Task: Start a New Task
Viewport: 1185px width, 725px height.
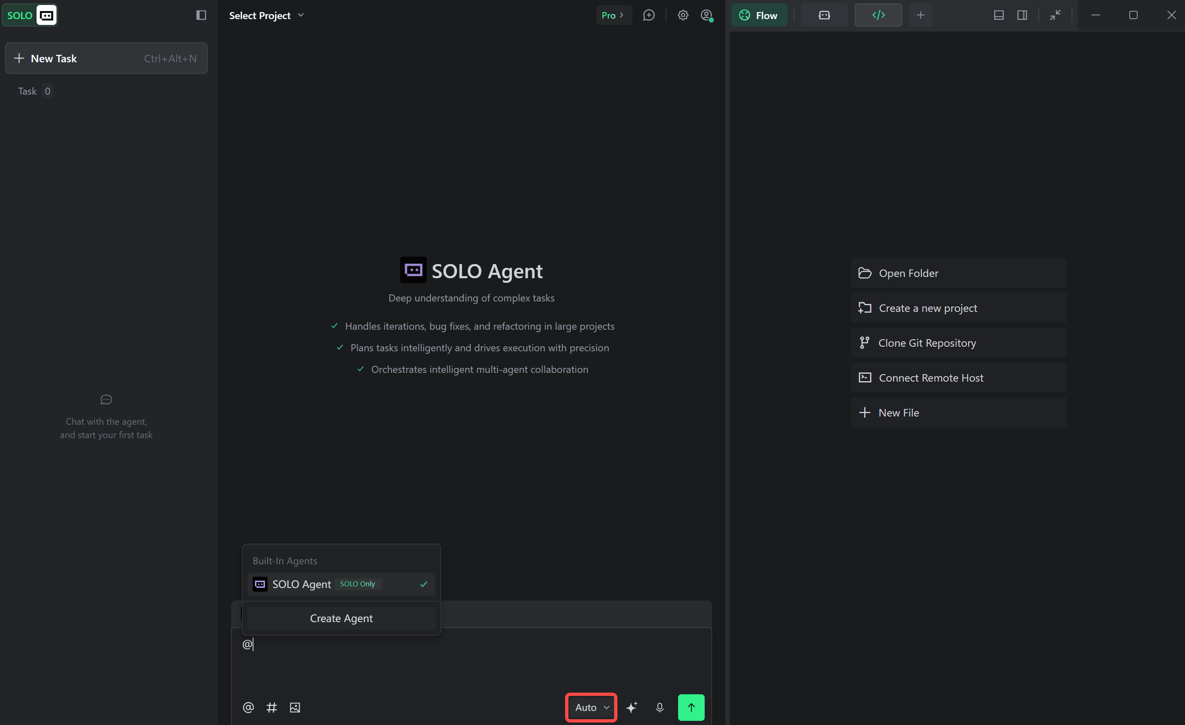Action: pyautogui.click(x=106, y=58)
